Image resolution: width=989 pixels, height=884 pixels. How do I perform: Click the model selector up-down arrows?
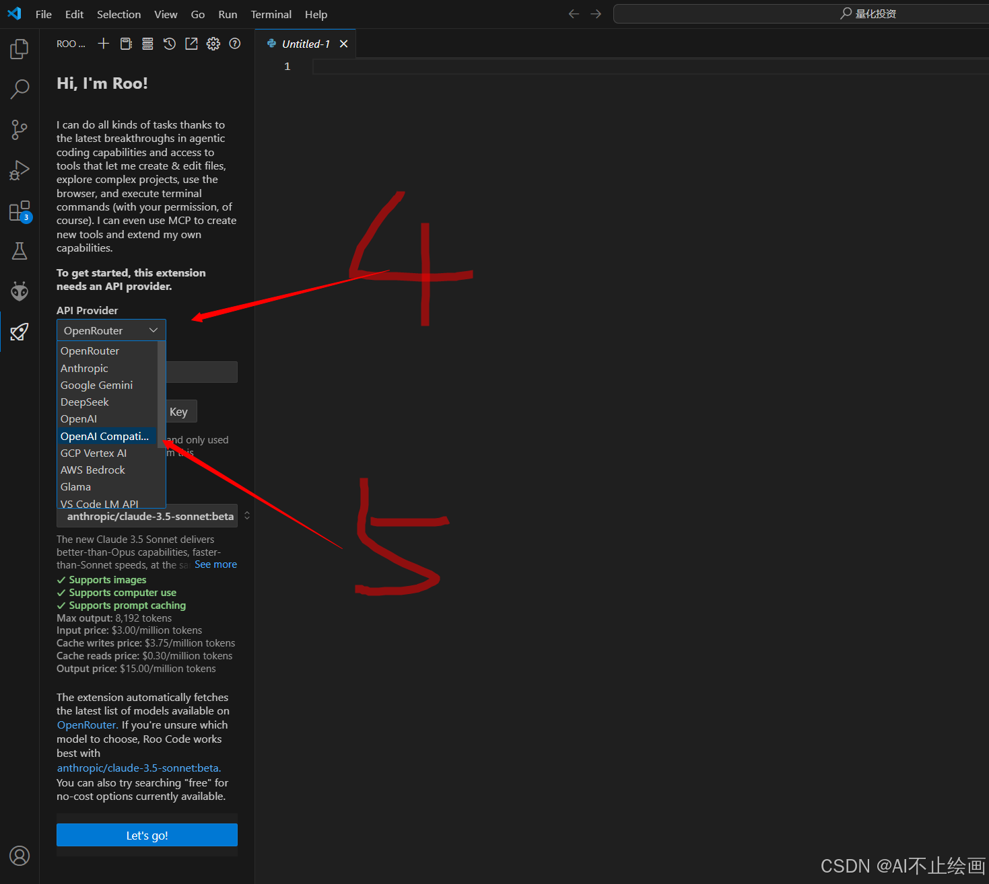pyautogui.click(x=247, y=515)
